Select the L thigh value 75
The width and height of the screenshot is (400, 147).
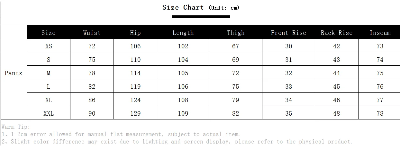236,86
